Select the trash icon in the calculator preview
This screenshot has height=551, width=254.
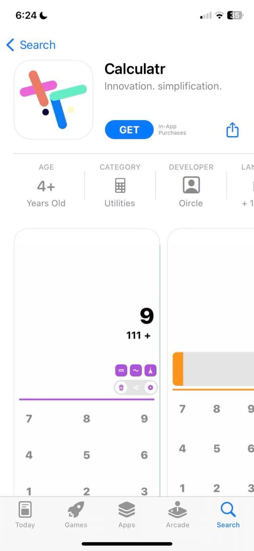point(121,387)
